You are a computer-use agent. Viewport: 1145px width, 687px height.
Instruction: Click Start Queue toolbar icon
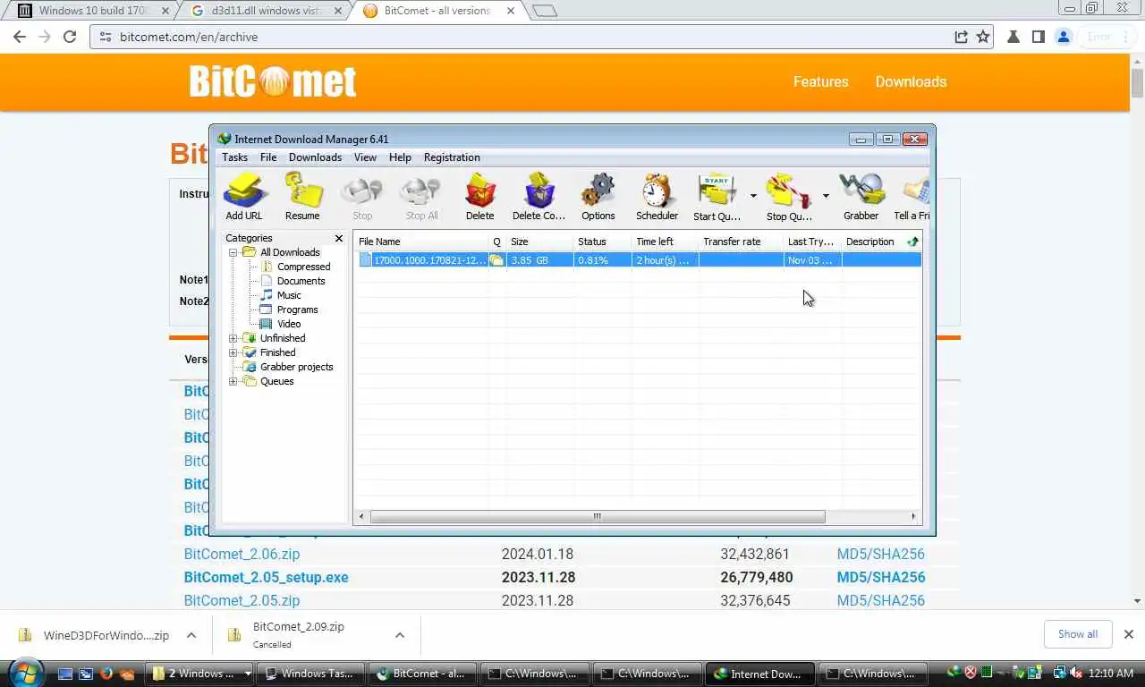[x=717, y=196]
